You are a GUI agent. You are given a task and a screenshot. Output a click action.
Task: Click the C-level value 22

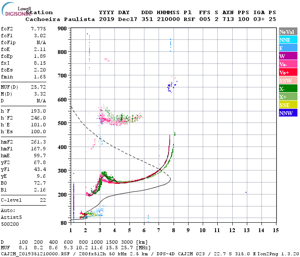(x=43, y=200)
